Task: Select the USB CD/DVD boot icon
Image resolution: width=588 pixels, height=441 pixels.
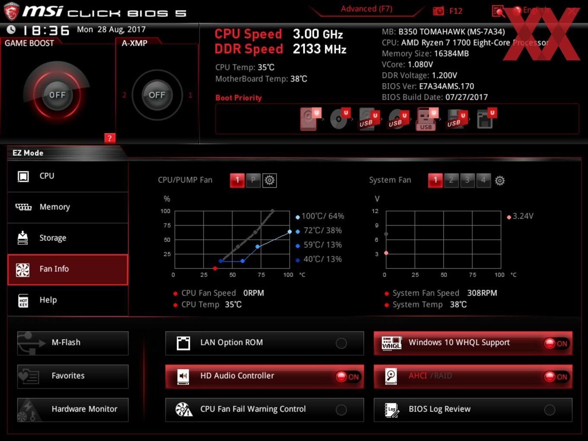Action: tap(398, 119)
